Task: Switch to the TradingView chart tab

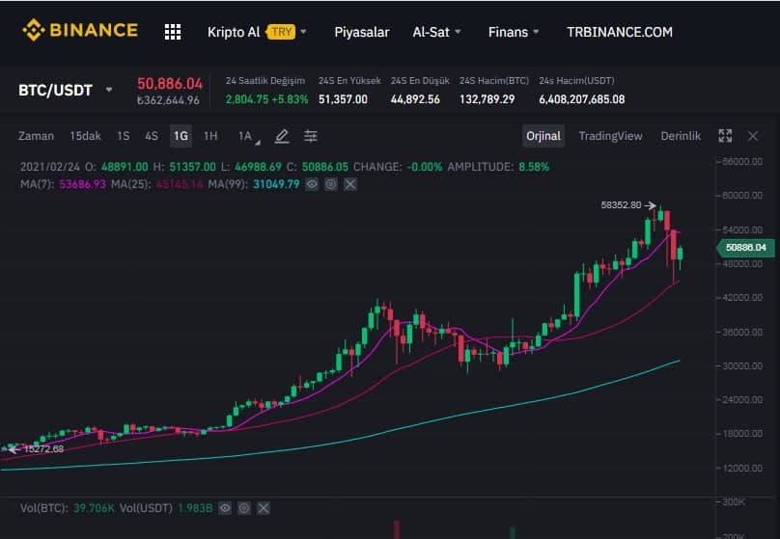Action: click(610, 136)
